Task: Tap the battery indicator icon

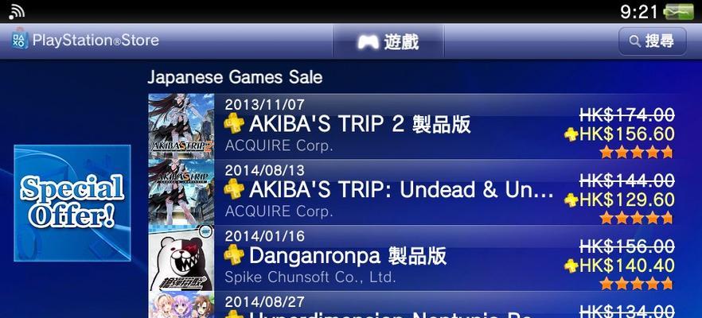Action: coord(678,12)
